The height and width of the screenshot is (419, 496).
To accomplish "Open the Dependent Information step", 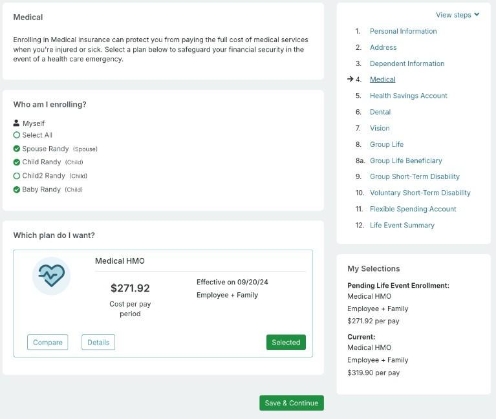I will 407,63.
